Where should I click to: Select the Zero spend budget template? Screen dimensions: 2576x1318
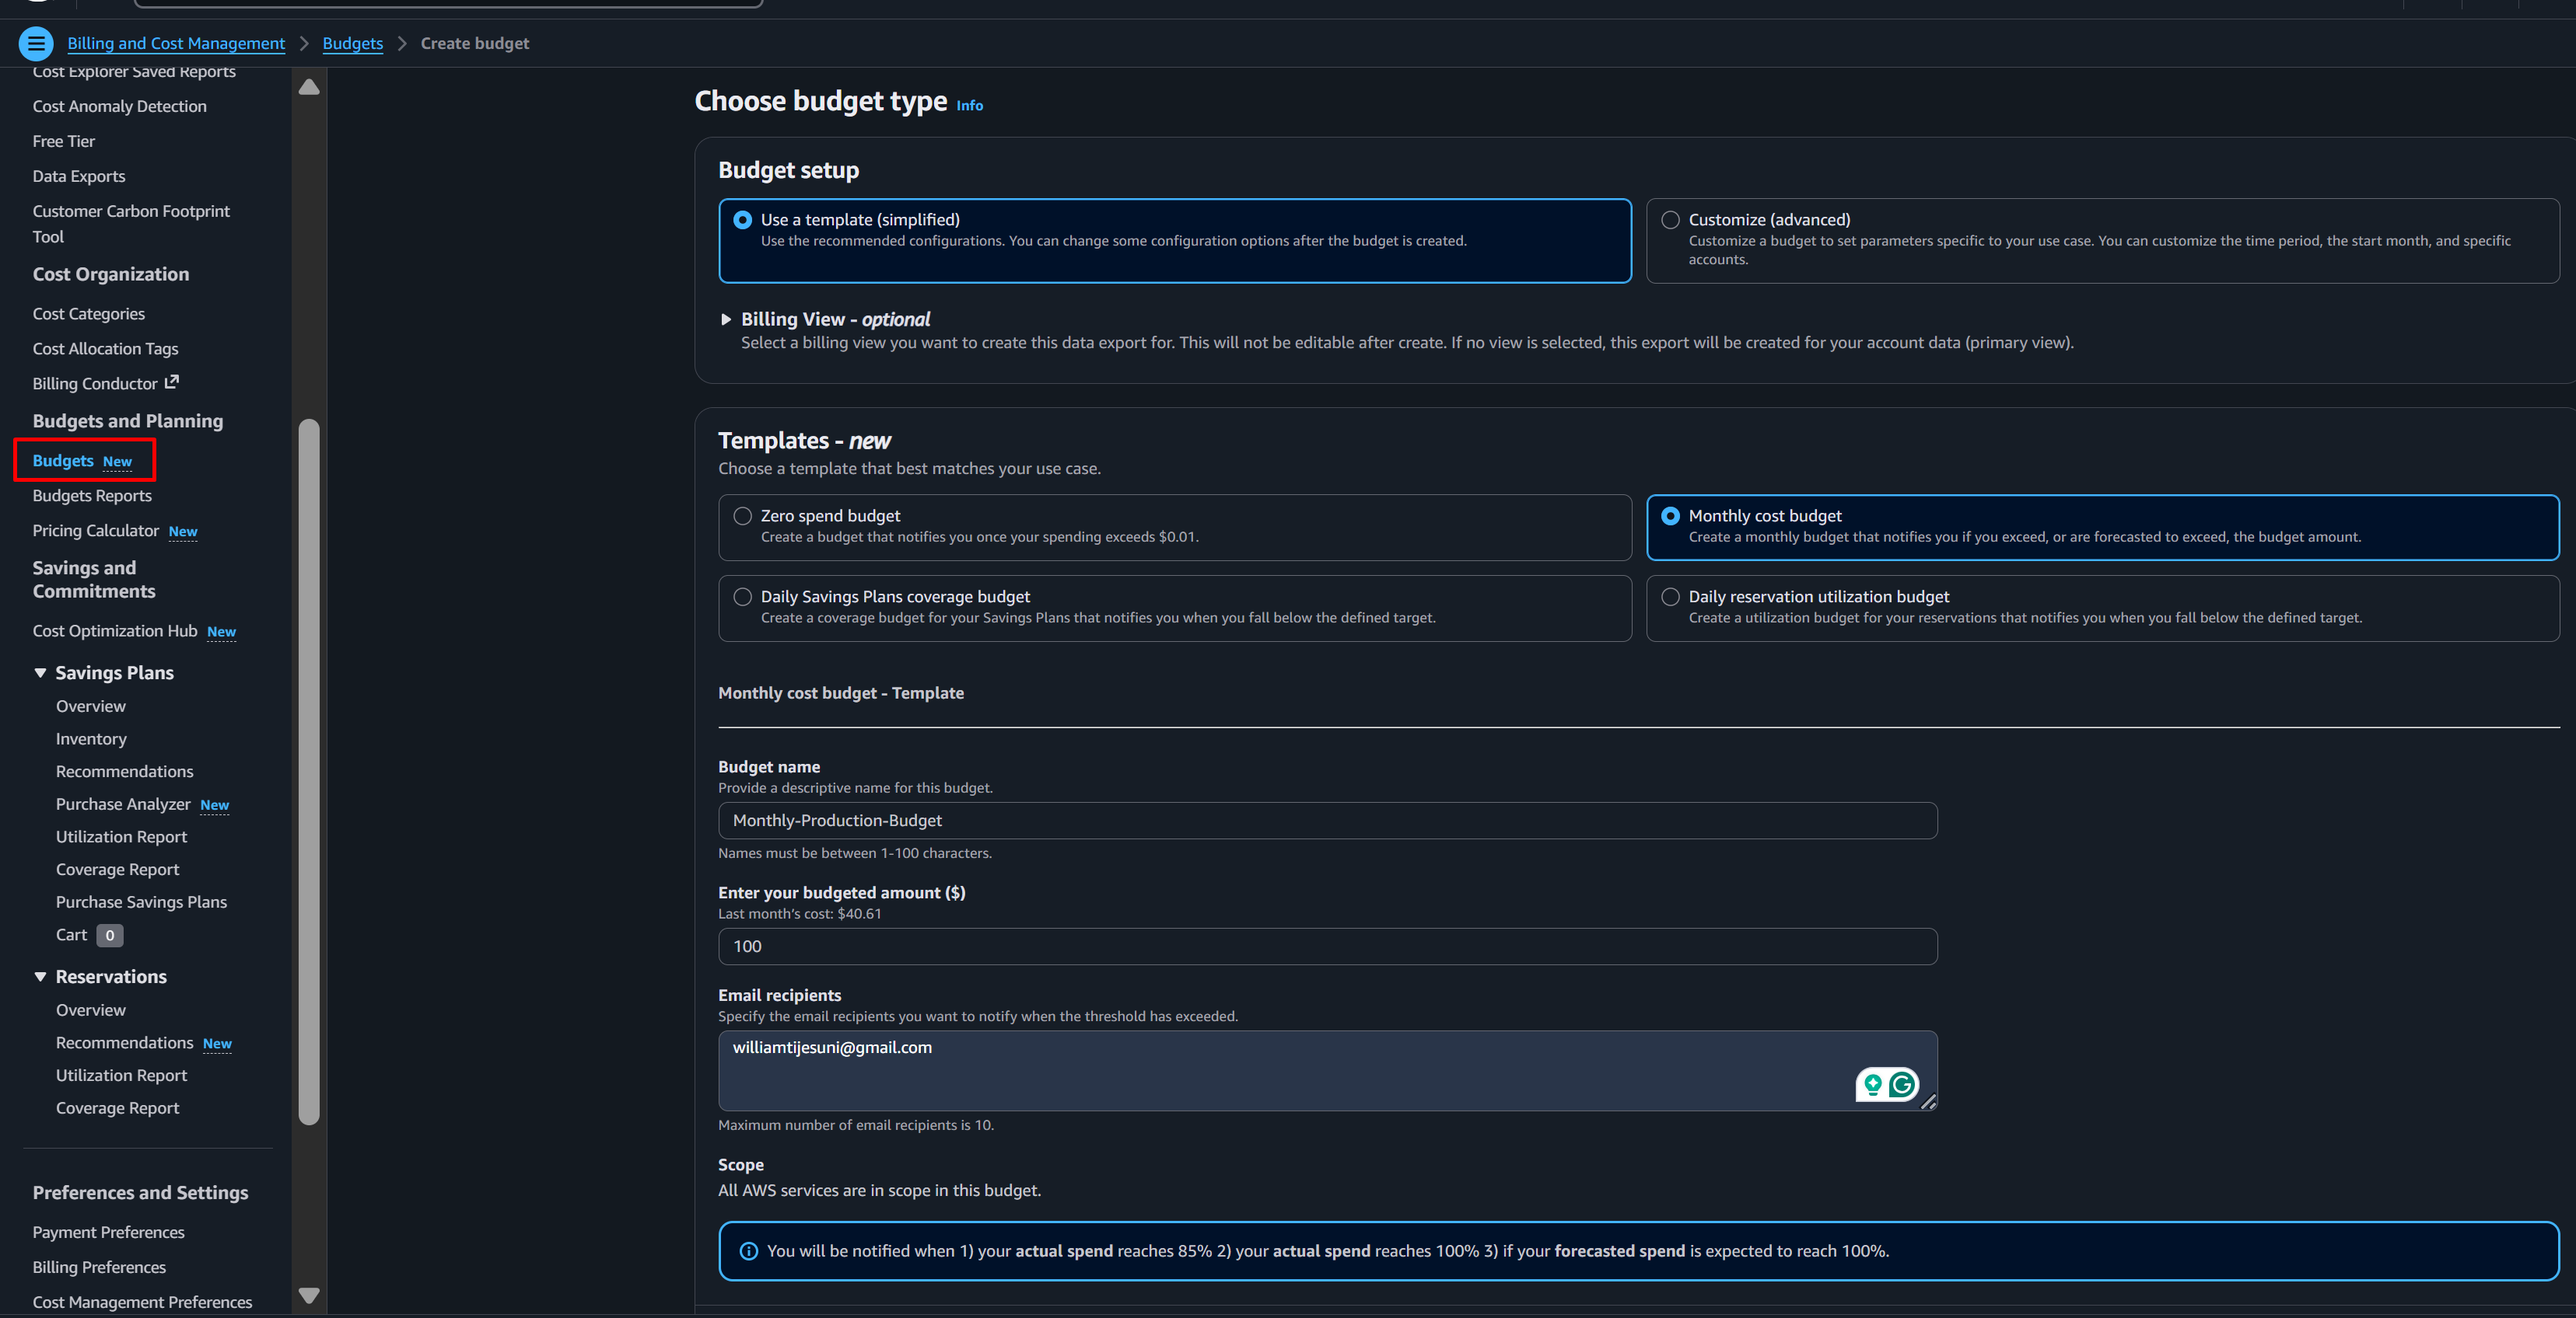click(x=742, y=515)
